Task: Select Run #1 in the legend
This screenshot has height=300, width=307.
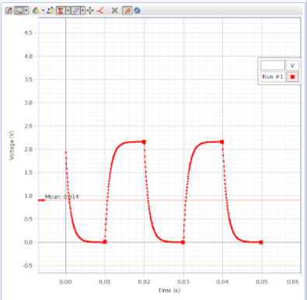Action: tap(273, 77)
